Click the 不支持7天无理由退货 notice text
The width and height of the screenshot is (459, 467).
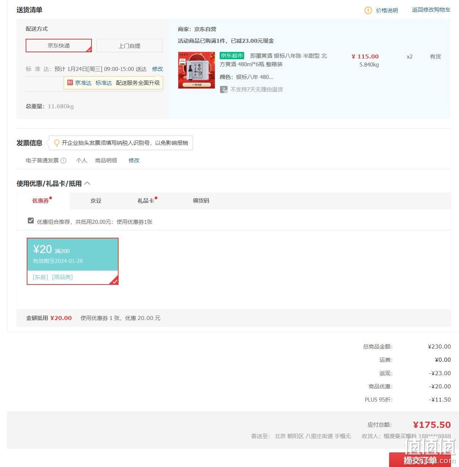click(x=257, y=89)
